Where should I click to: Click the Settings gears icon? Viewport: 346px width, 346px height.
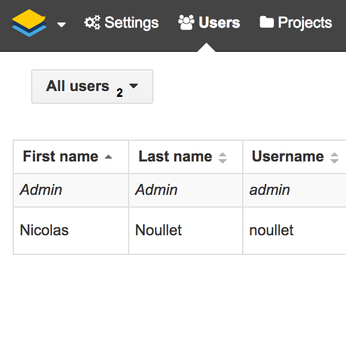[92, 22]
